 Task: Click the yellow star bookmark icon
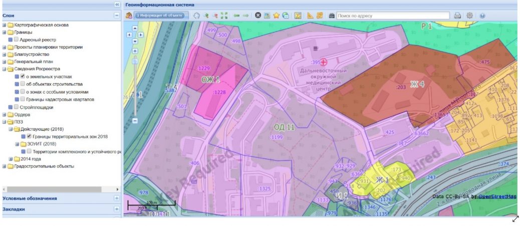click(276, 16)
